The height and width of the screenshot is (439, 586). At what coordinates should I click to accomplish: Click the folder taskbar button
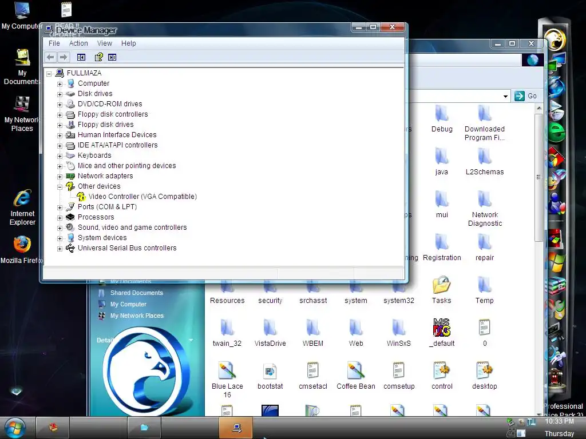click(144, 428)
